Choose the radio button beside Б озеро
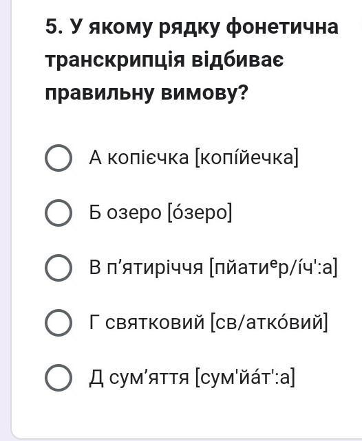This screenshot has height=441, width=362. pos(58,213)
